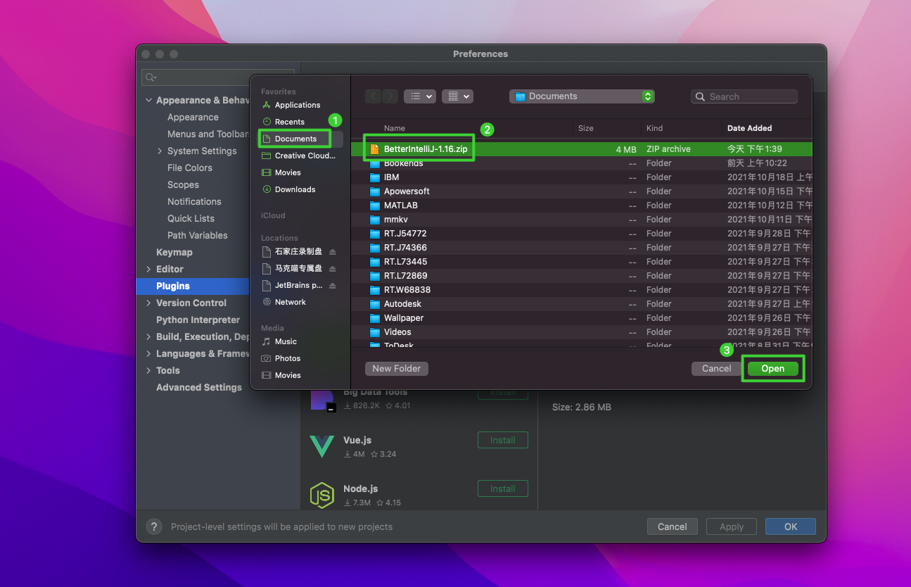
Task: Open Python Interpreter settings
Action: point(198,320)
